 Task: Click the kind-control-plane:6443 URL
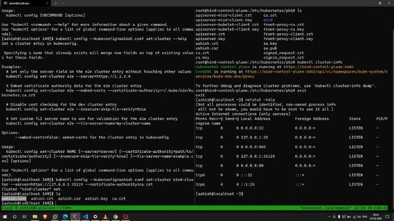pos(319,67)
